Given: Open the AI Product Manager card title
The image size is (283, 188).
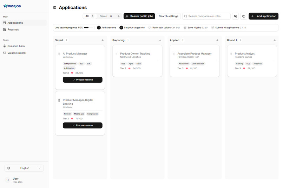Looking at the screenshot, I should click(75, 54).
